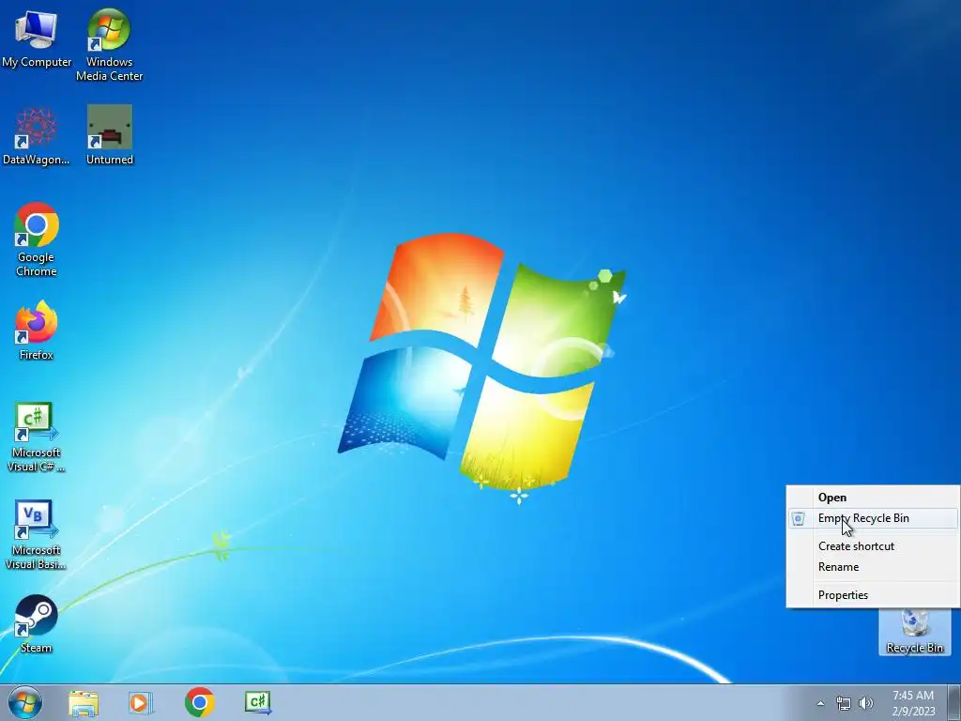Select the Microsoft Visual C# desktop shortcut

(x=37, y=437)
